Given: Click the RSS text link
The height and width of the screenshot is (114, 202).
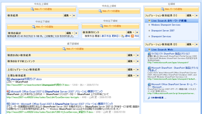Looking at the screenshot, I should [137, 36].
